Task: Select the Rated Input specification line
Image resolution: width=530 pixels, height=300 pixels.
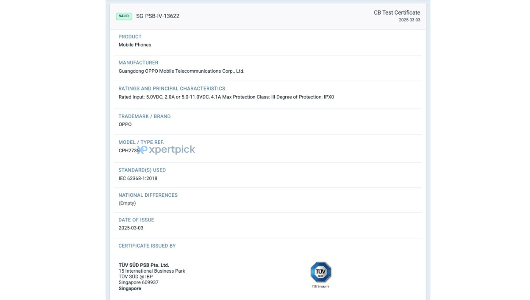Action: coord(226,97)
